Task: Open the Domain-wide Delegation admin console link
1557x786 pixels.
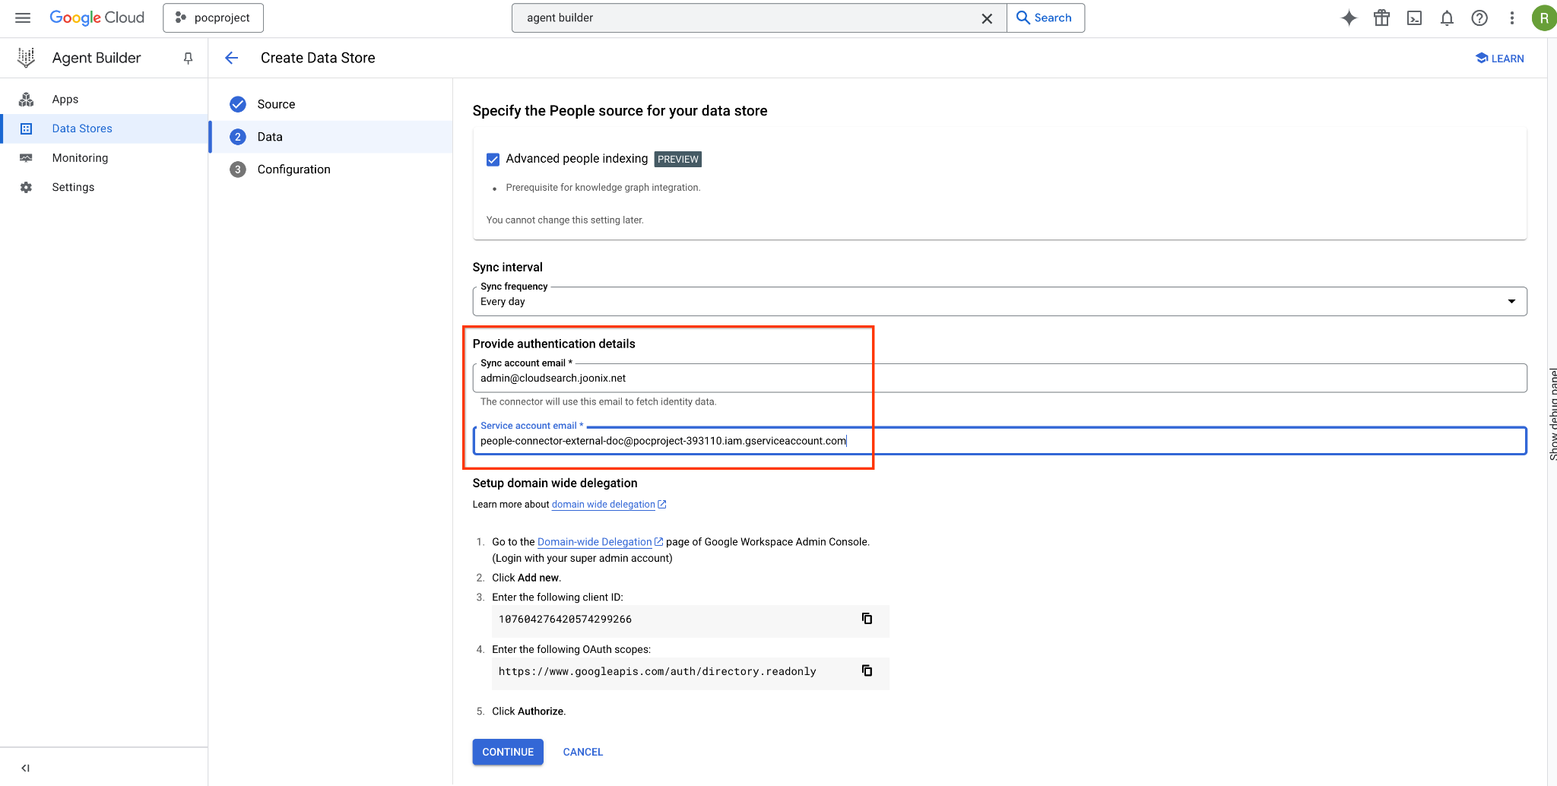Action: click(600, 542)
